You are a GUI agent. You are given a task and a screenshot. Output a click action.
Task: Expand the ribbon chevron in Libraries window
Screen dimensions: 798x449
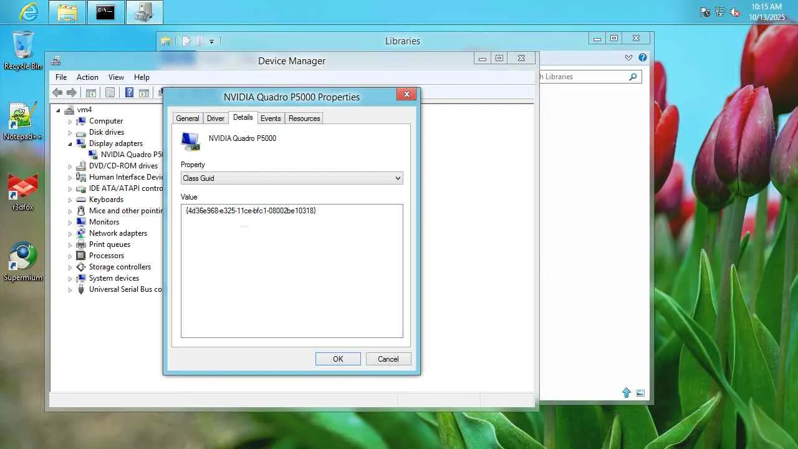click(x=628, y=57)
